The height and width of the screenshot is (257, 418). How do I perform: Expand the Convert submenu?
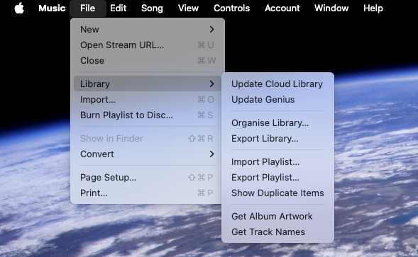tap(148, 154)
